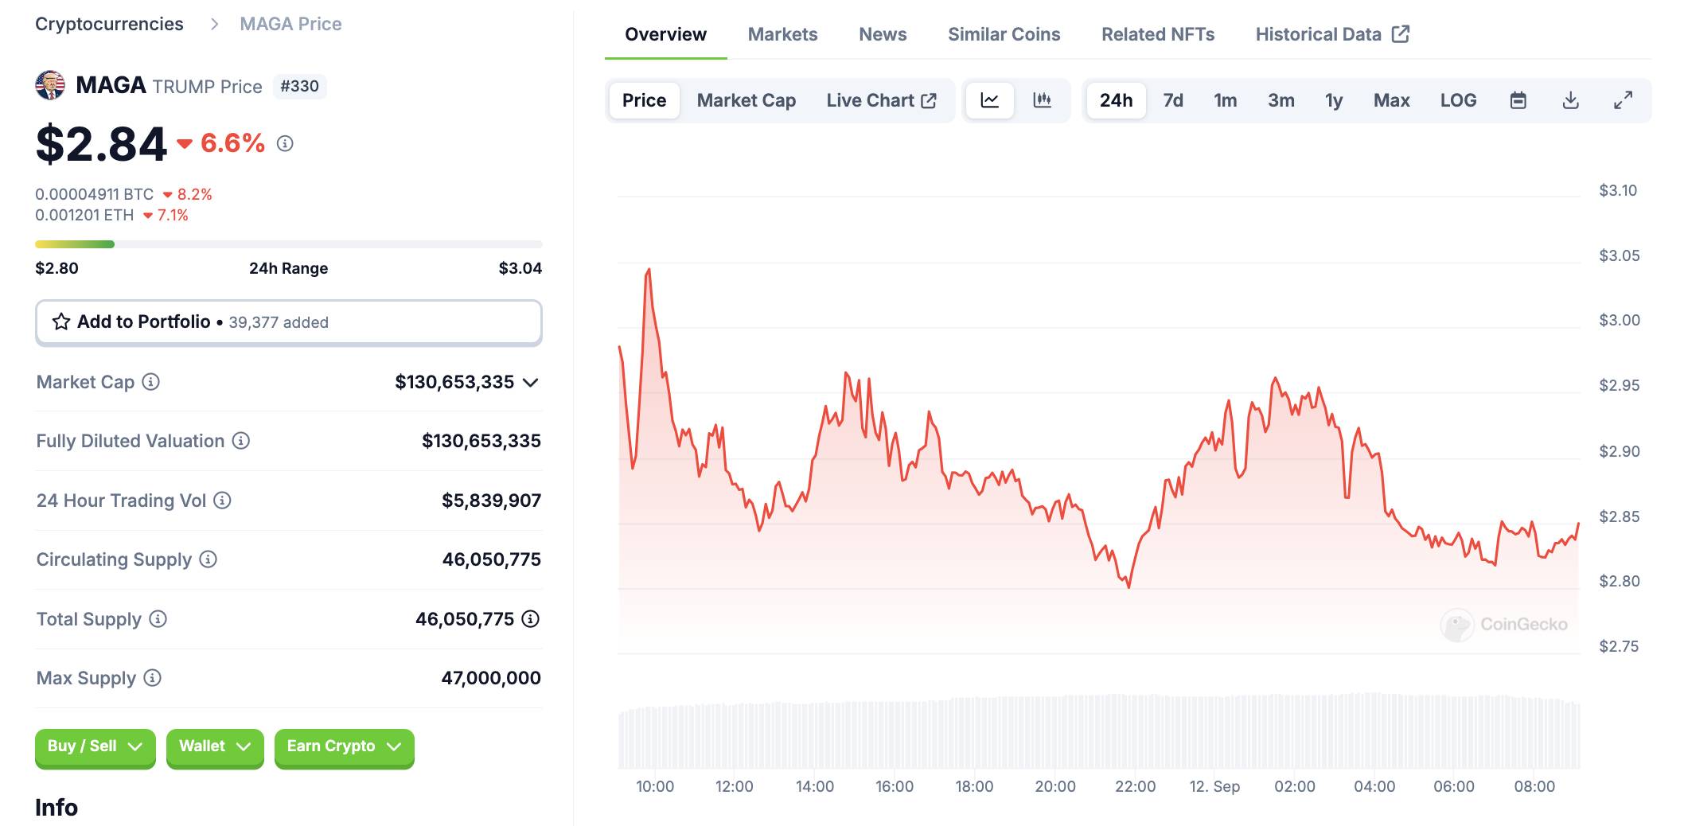Open price change info icon beside 6.6%
1684x826 pixels.
click(285, 144)
